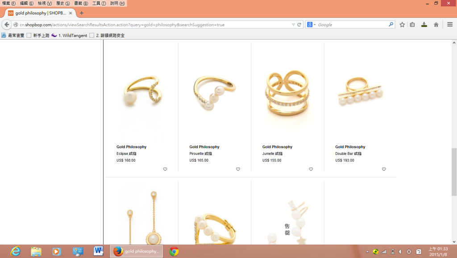Select the gold philosophy | SHOPBOP tab

coord(40,13)
